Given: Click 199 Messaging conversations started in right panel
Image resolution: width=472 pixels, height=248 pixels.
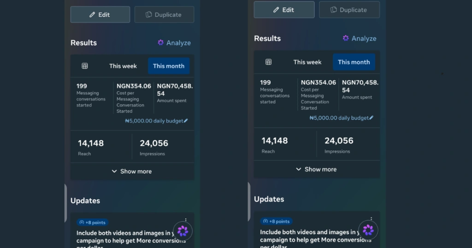Looking at the screenshot, I should (275, 92).
